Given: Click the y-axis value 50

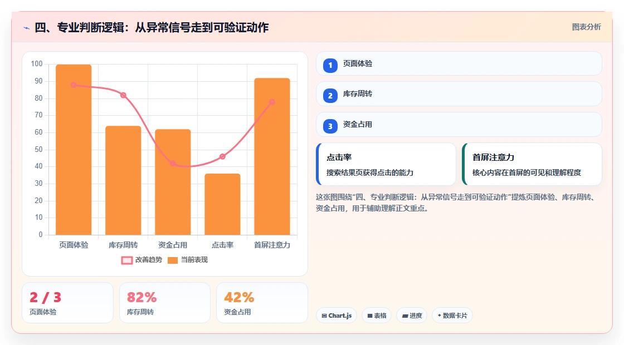Looking at the screenshot, I should (38, 150).
